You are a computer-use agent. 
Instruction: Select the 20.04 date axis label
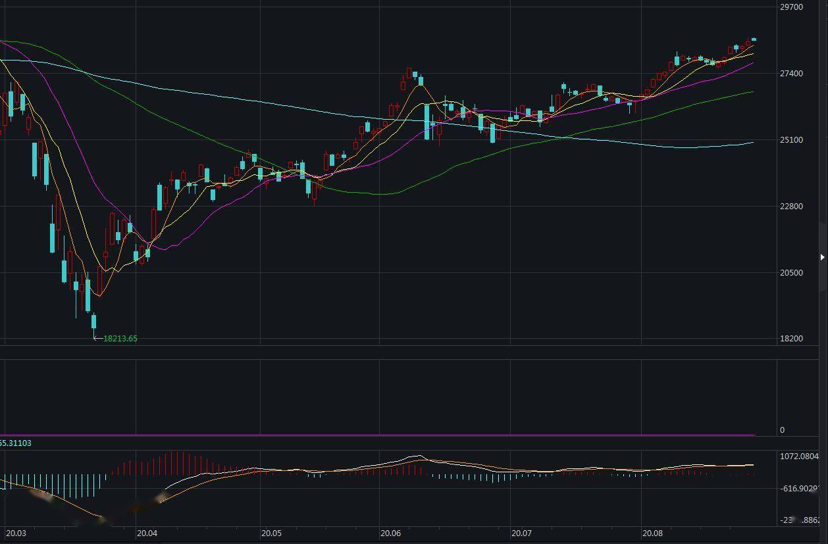click(x=147, y=533)
